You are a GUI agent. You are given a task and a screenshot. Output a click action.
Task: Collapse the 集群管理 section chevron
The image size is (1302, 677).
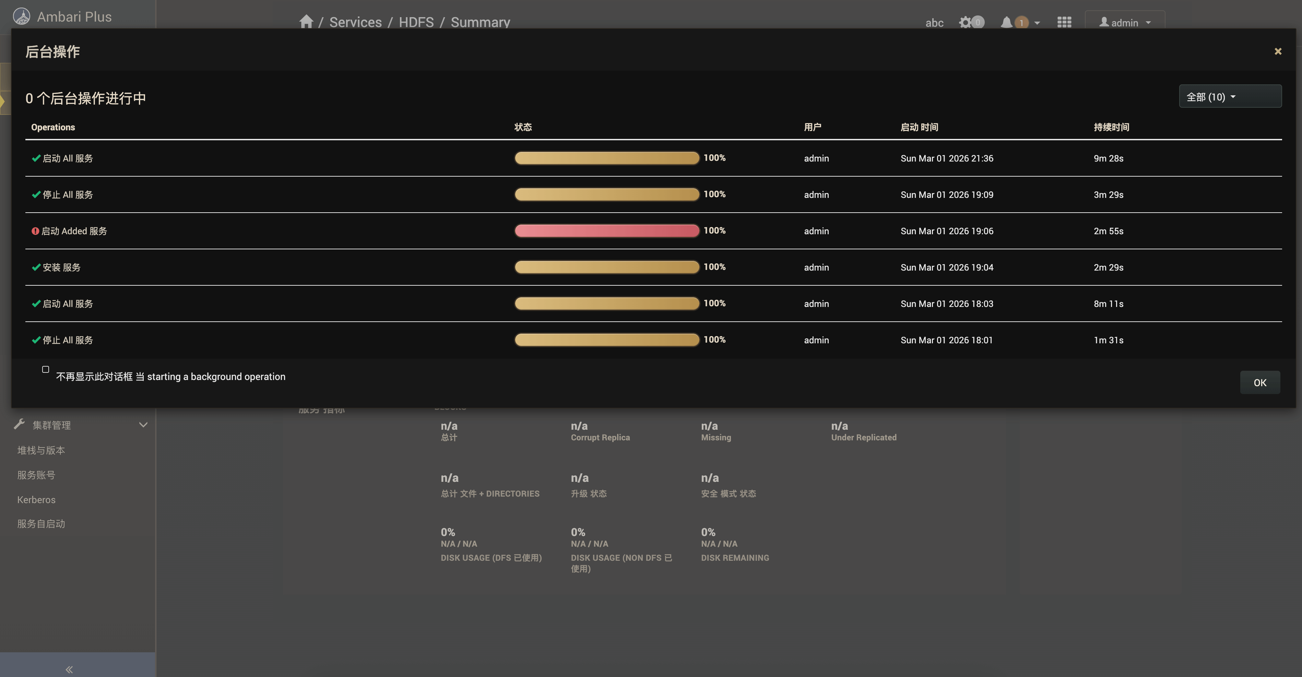143,425
